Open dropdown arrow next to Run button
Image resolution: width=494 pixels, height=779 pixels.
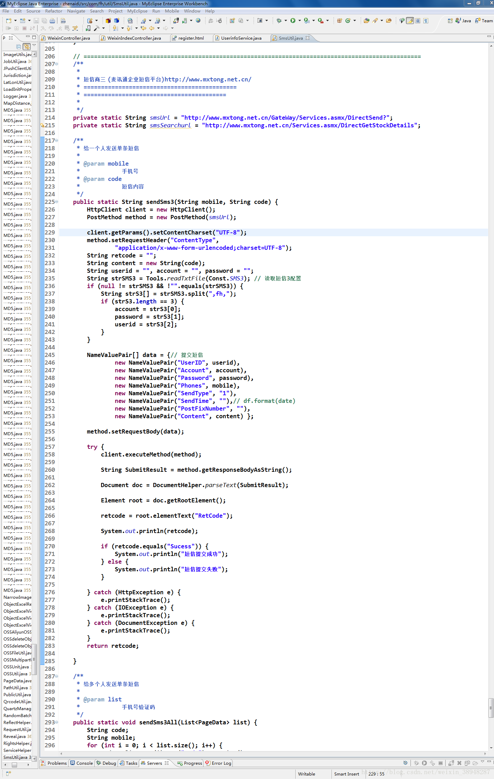tap(300, 21)
